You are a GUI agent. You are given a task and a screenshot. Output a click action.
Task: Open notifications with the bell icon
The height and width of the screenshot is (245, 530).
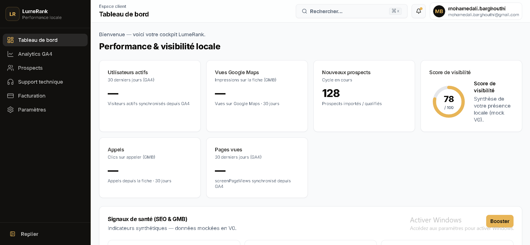coord(419,11)
